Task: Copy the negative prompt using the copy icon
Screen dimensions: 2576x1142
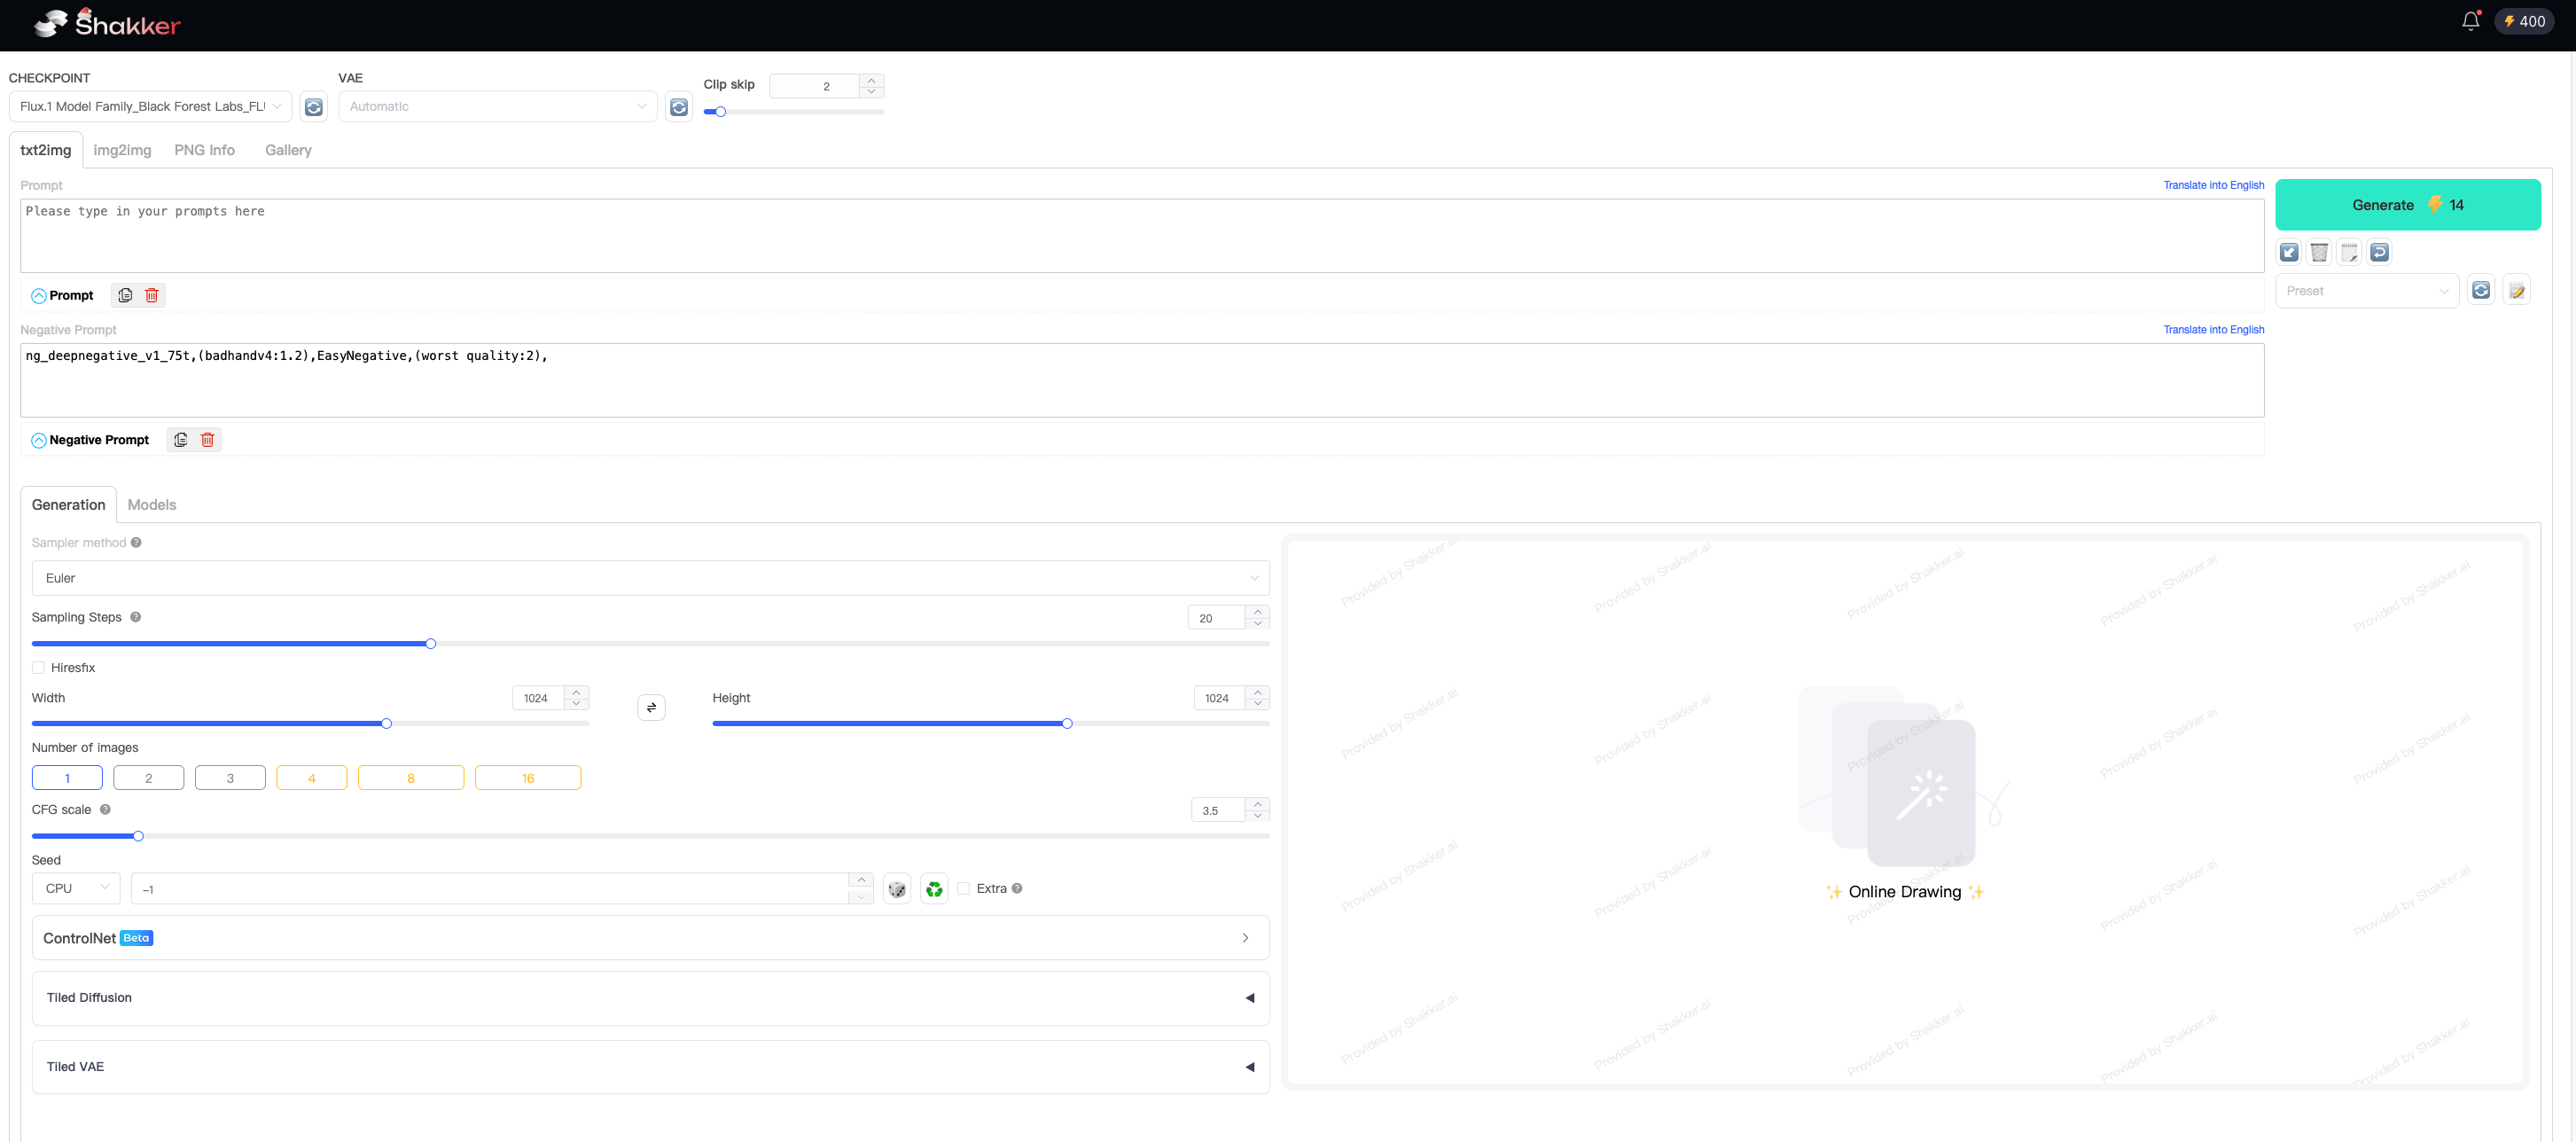Action: 180,439
